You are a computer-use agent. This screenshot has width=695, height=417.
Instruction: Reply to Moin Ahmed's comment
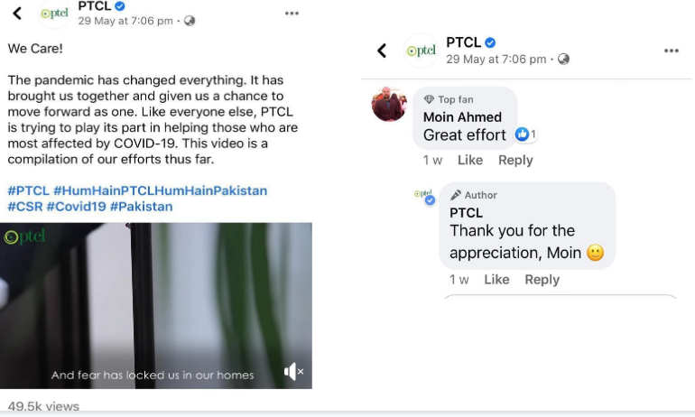[x=515, y=160]
